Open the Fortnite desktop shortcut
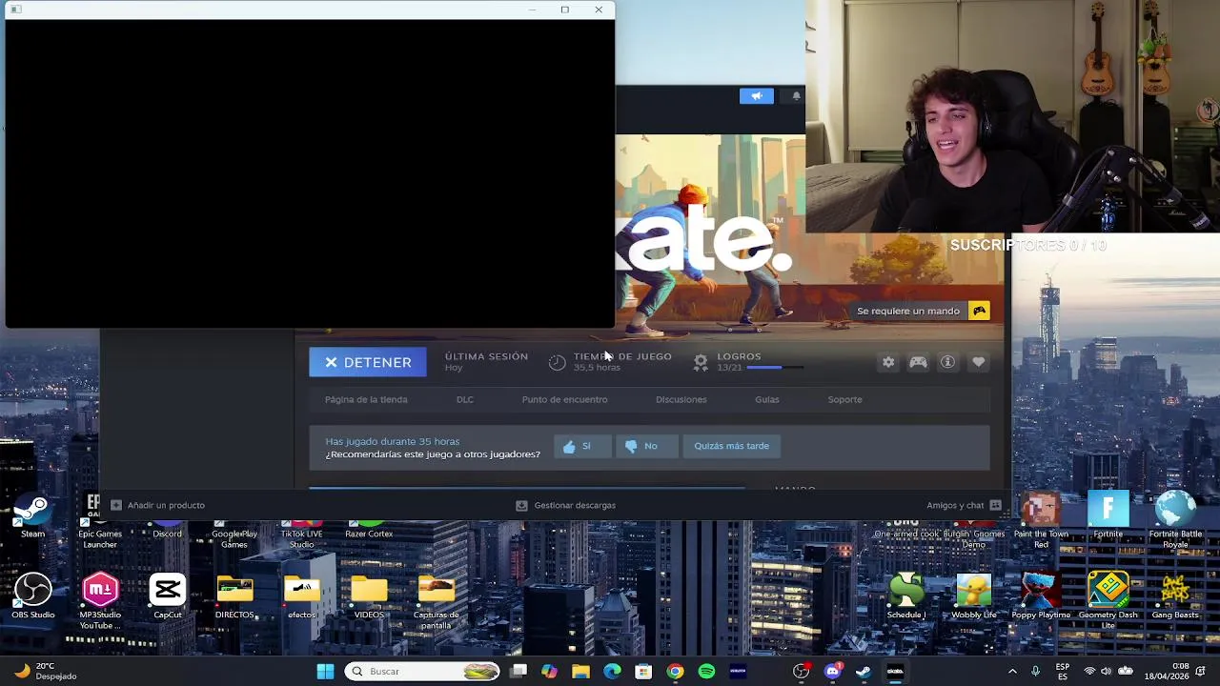Viewport: 1220px width, 686px height. click(x=1108, y=515)
